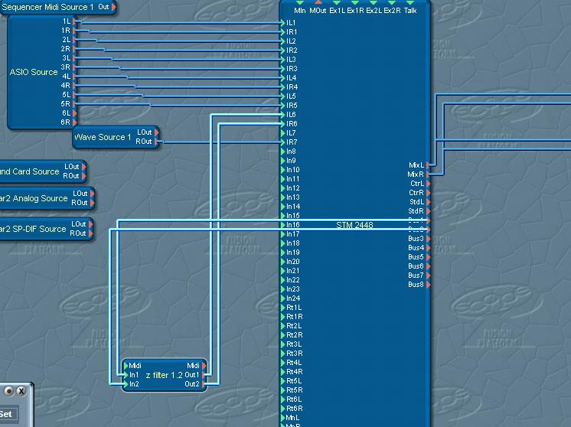Click the Sequencer Midi Source 1 label
This screenshot has height=427, width=571.
pyautogui.click(x=47, y=7)
